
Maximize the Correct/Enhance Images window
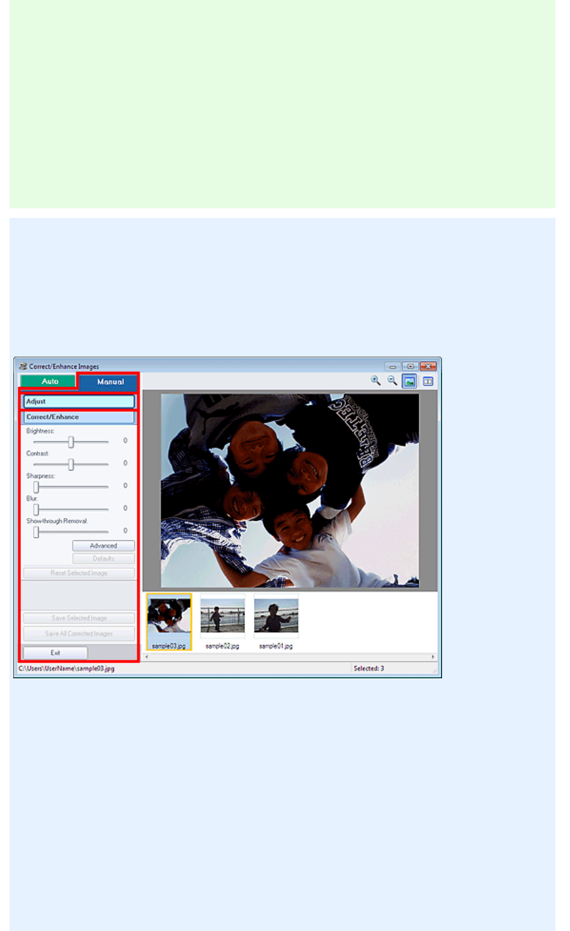pos(410,367)
